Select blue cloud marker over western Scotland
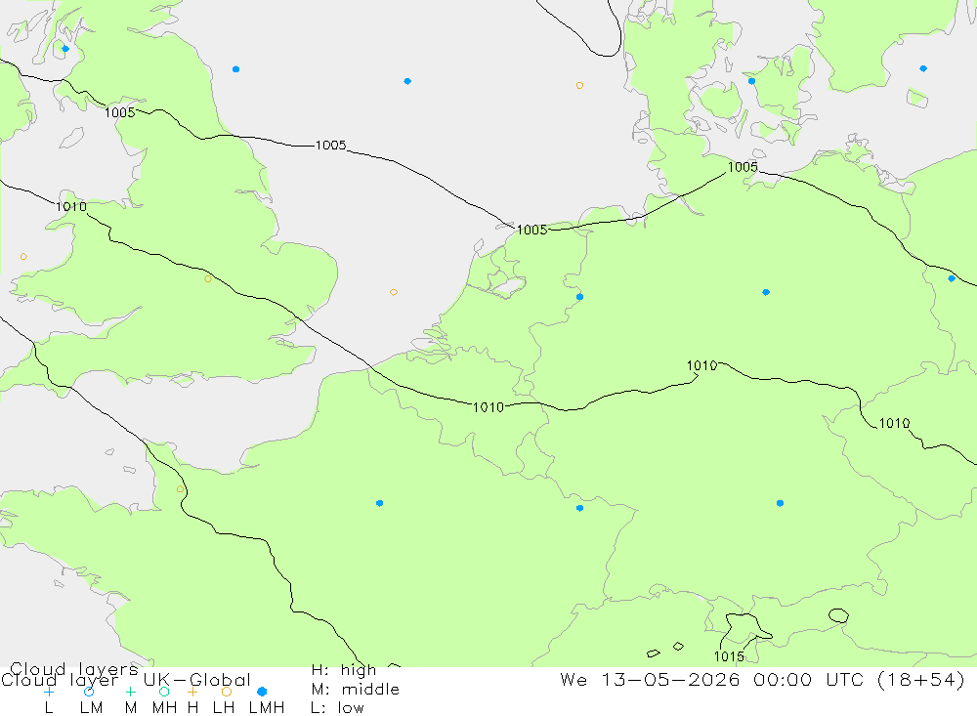The height and width of the screenshot is (716, 977). coord(65,49)
